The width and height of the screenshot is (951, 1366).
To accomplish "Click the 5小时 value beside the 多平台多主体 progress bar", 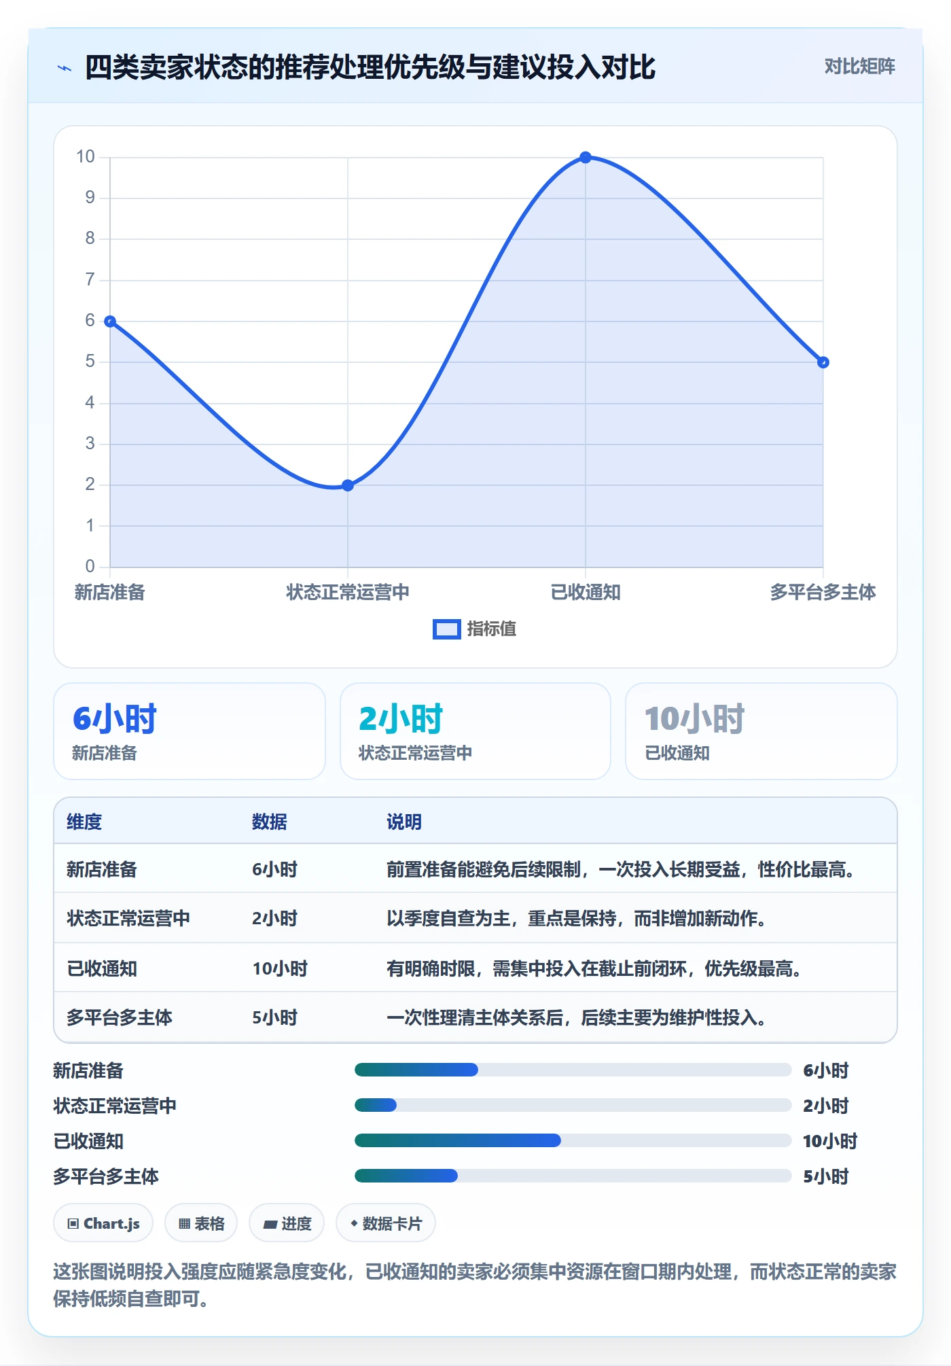I will pos(826,1176).
